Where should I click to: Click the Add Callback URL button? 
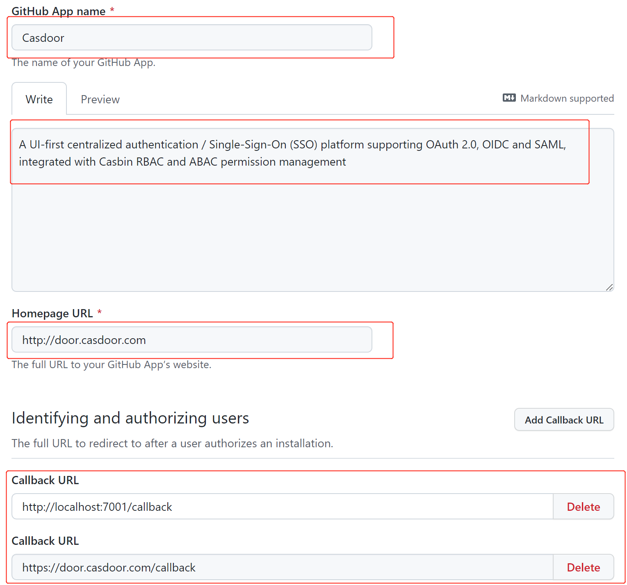coord(563,419)
